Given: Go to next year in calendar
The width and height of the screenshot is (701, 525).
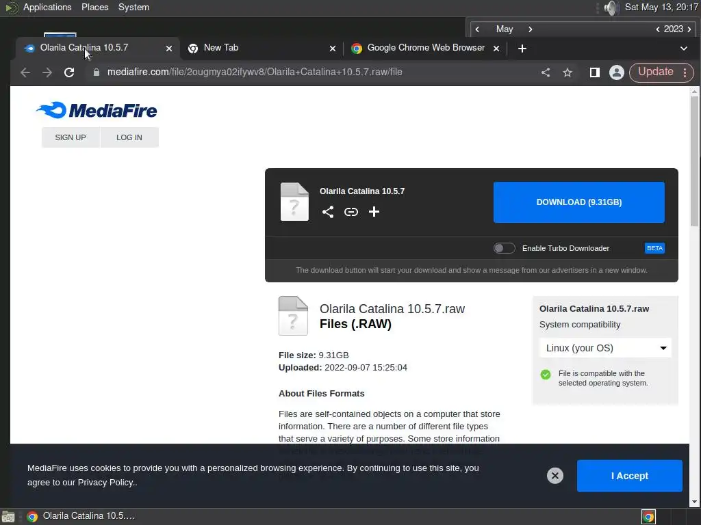Looking at the screenshot, I should (x=689, y=29).
